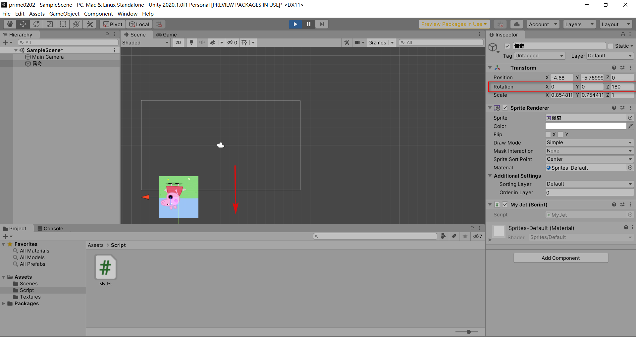The height and width of the screenshot is (337, 636).
Task: Click the Pause button
Action: pyautogui.click(x=308, y=24)
